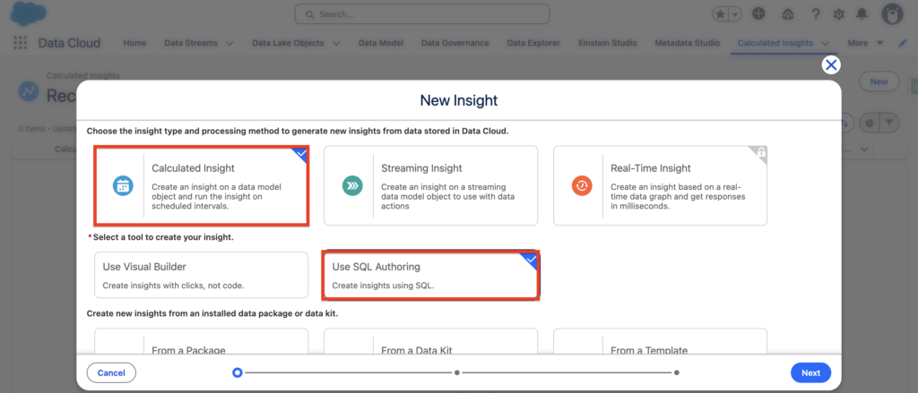Viewport: 918px width, 393px height.
Task: Choose the Streaming Insight type card
Action: (x=430, y=185)
